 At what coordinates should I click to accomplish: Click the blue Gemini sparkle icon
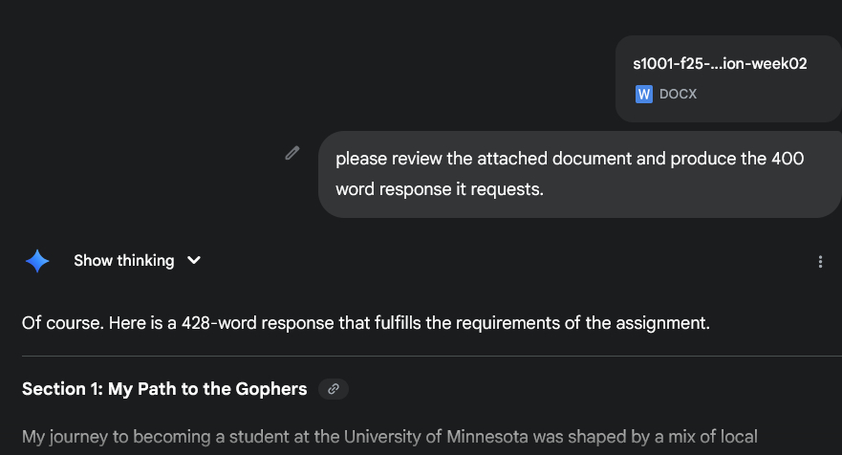(37, 261)
